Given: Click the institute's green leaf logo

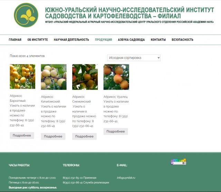Looking at the screenshot, I should click(x=26, y=15).
